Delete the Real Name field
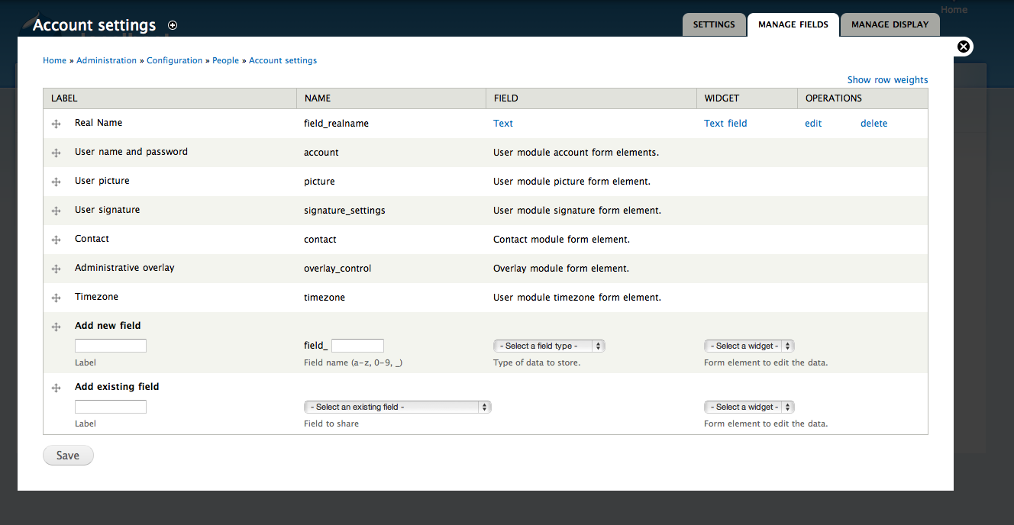The height and width of the screenshot is (525, 1014). 874,123
